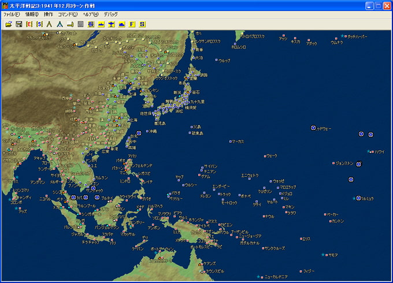Screen dimensions: 393x283
Task: Click the blue S list toolbar icon
Action: (x=39, y=24)
